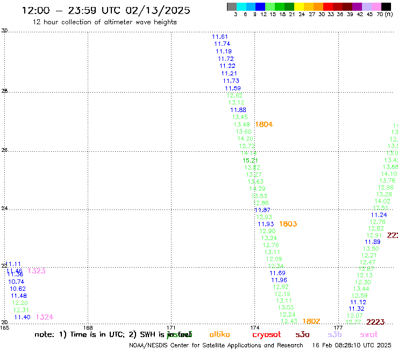Screen dimensions: 398x350
Task: Click the wave height value '11.89'
Action: (x=373, y=242)
